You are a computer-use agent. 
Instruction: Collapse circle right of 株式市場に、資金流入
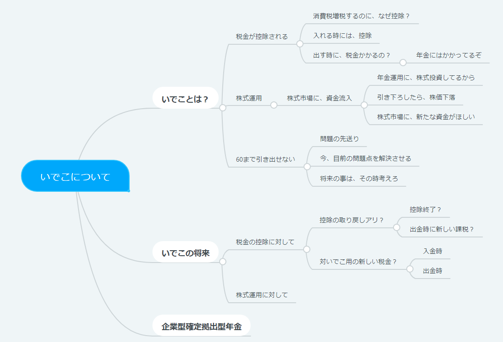(x=364, y=105)
